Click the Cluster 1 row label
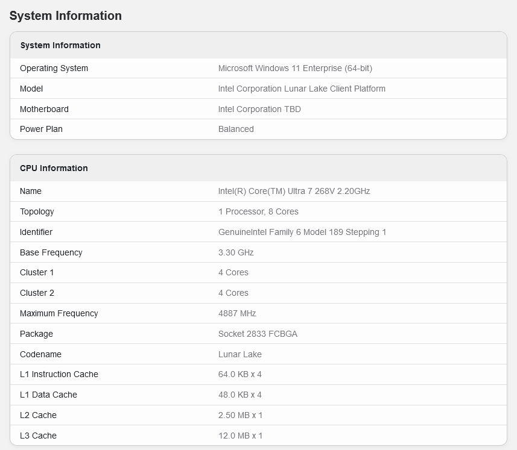Screen dimensions: 517x450 37,272
